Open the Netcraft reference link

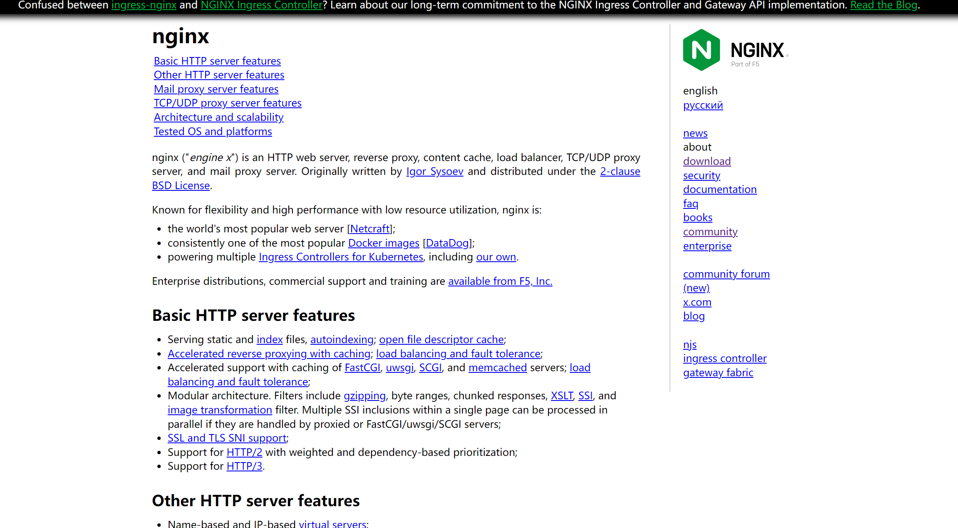[x=369, y=229]
